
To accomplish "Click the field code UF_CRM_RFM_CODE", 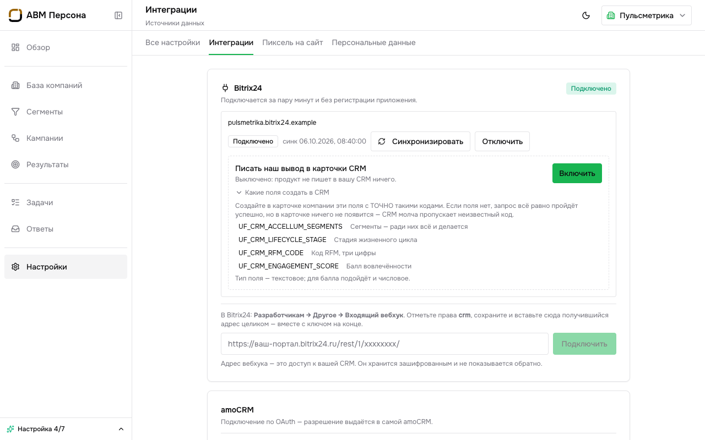I will (x=271, y=253).
